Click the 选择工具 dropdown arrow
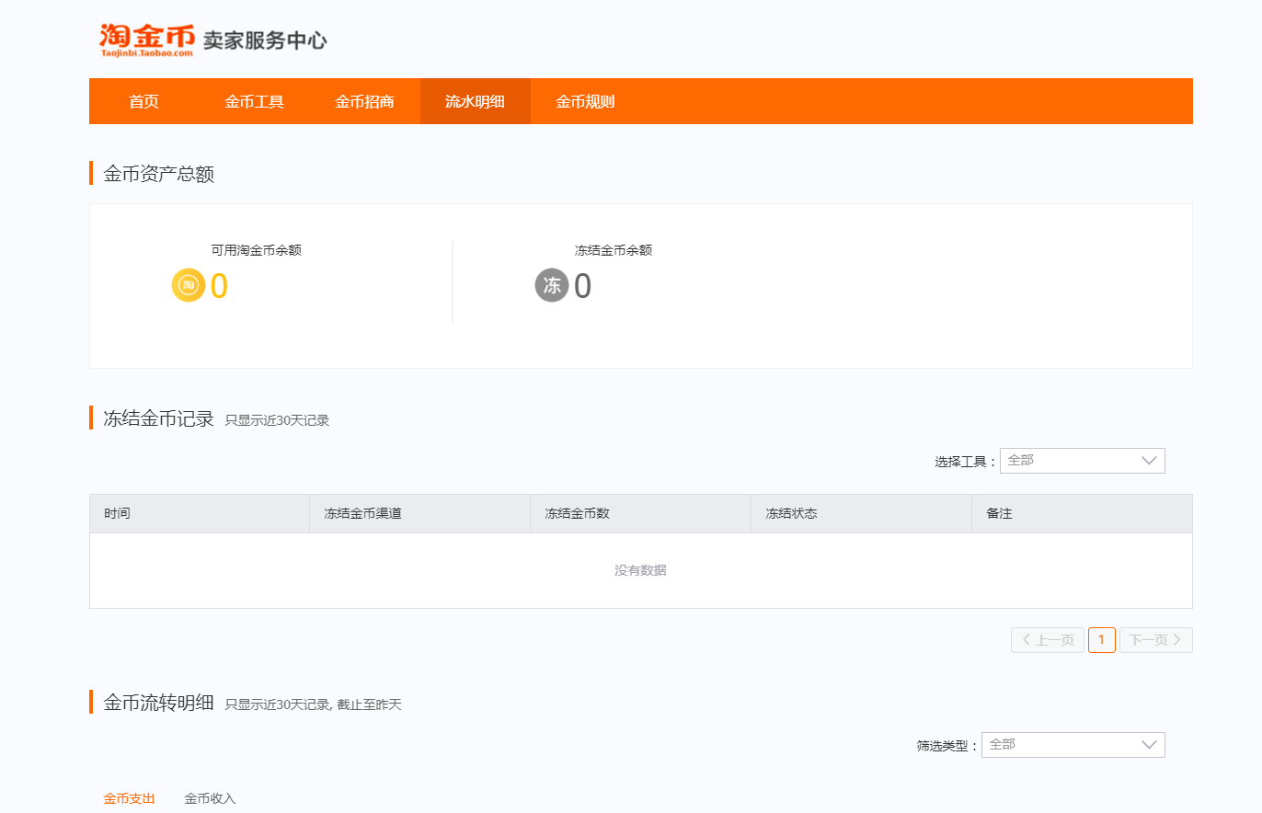 (1149, 461)
